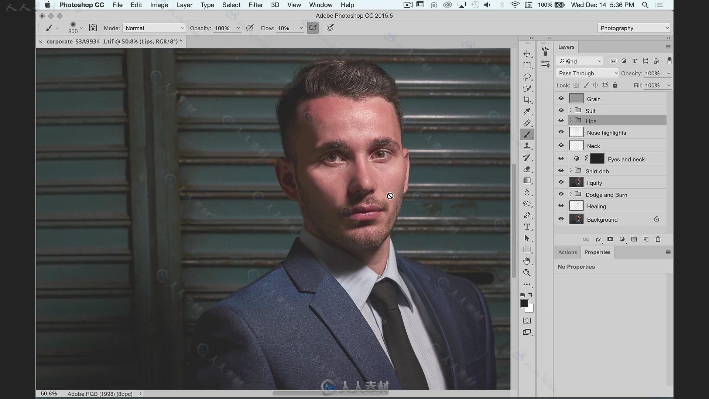Image resolution: width=709 pixels, height=399 pixels.
Task: Open the Layer menu
Action: click(184, 5)
